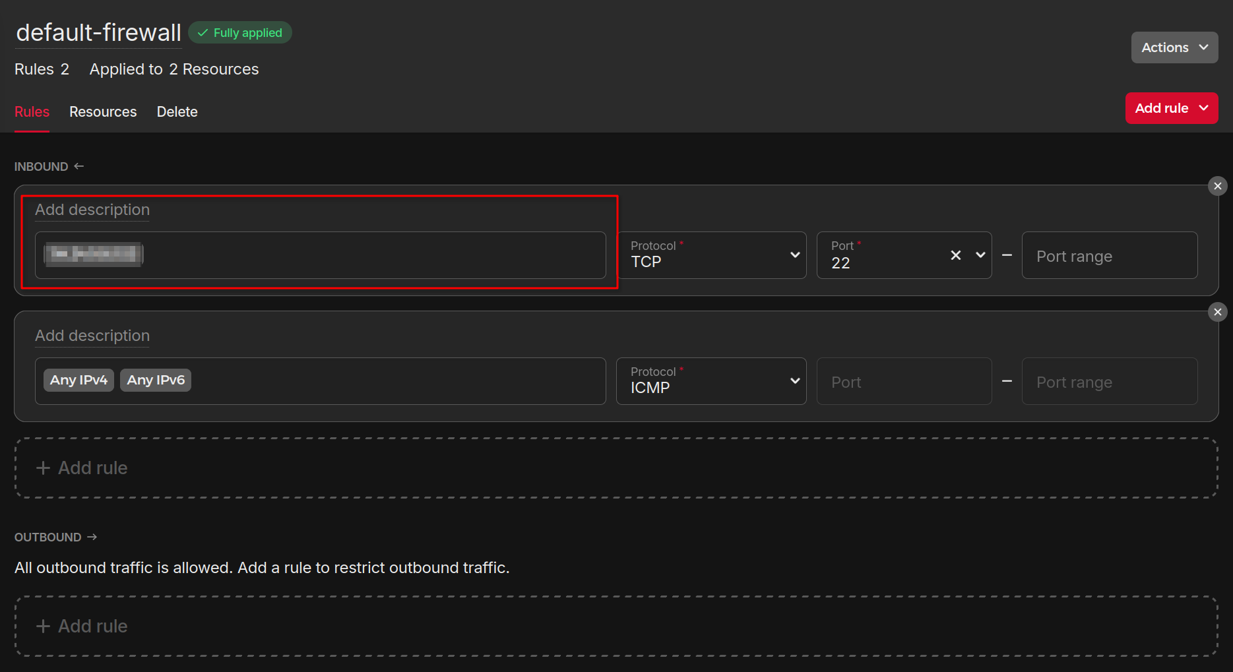The image size is (1233, 672).
Task: Edit description of the ICMP rule
Action: click(x=92, y=336)
